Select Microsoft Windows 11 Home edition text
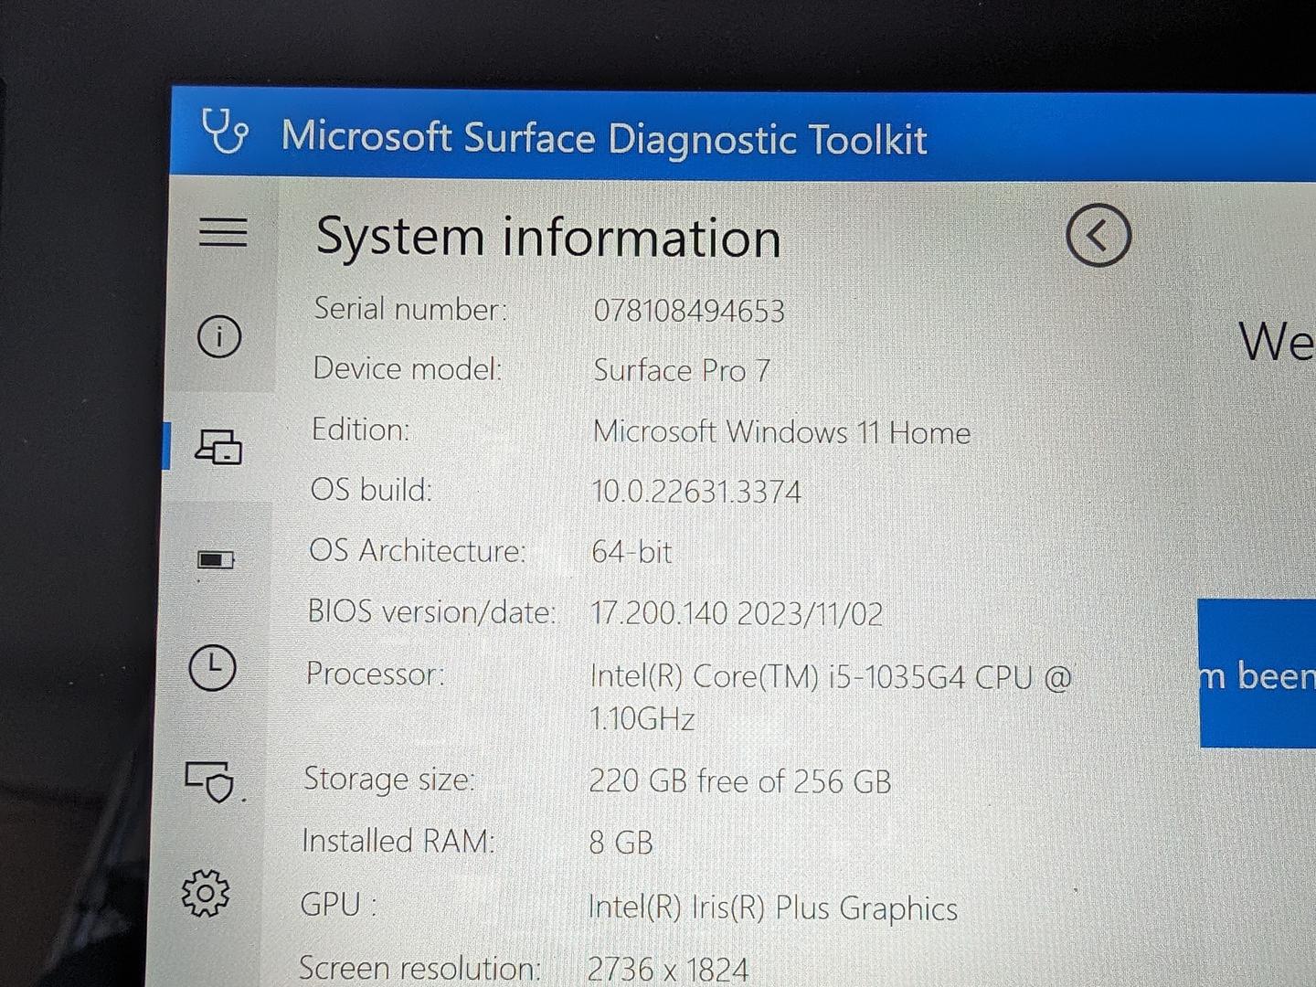 click(781, 431)
